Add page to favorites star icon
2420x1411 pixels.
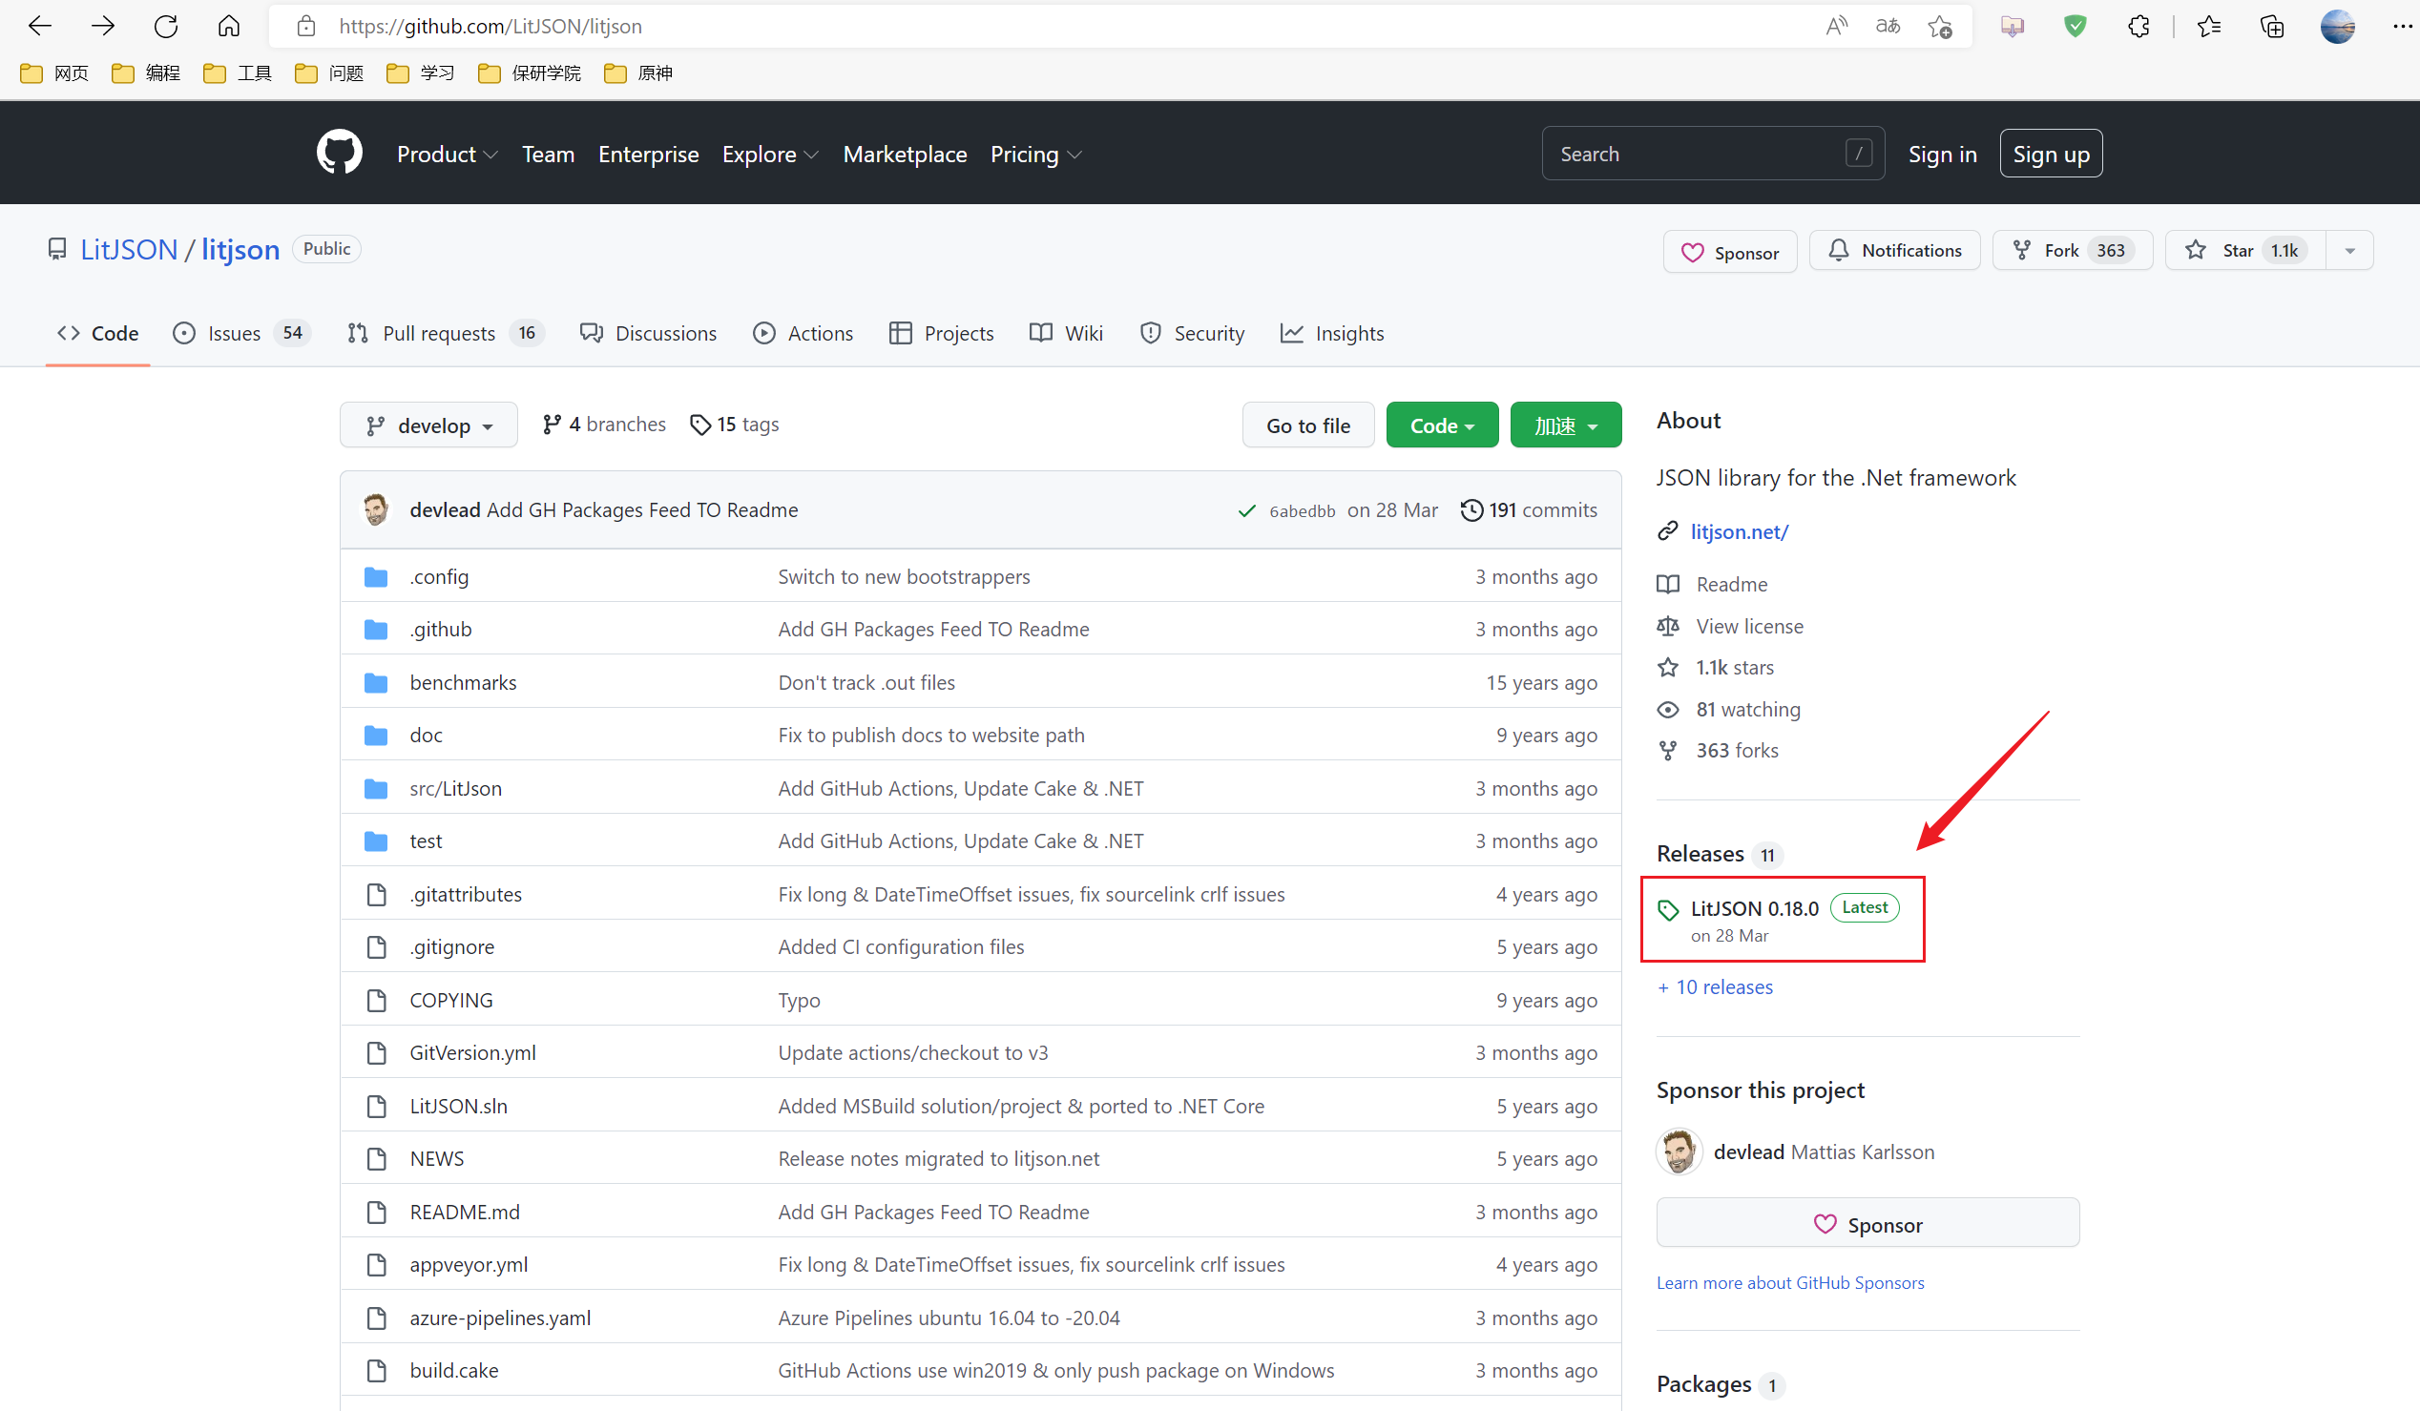pos(1939,26)
